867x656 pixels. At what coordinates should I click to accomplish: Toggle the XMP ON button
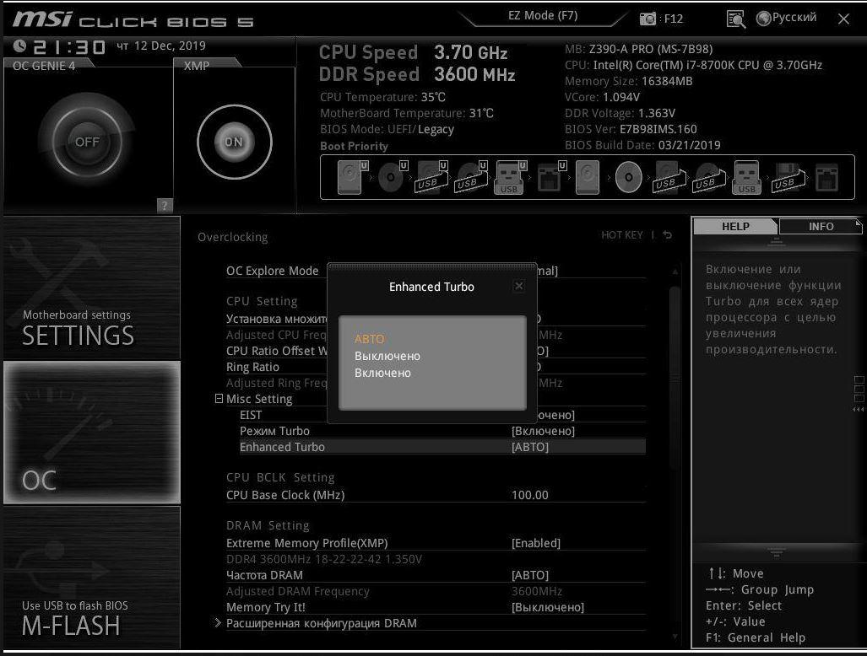coord(234,142)
